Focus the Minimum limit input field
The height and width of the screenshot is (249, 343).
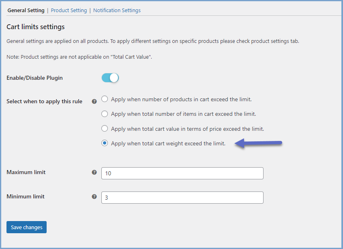pos(182,198)
